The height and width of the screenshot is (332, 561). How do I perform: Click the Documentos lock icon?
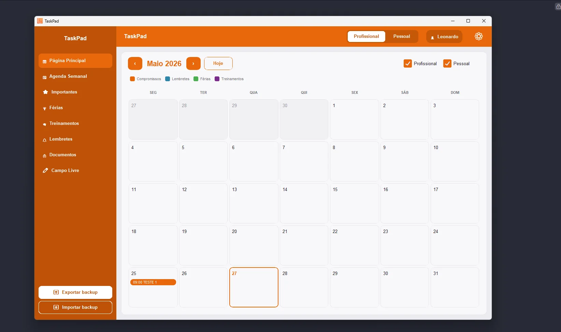pyautogui.click(x=44, y=156)
